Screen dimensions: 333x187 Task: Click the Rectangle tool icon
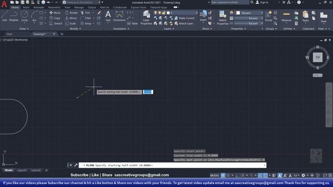tap(41, 12)
